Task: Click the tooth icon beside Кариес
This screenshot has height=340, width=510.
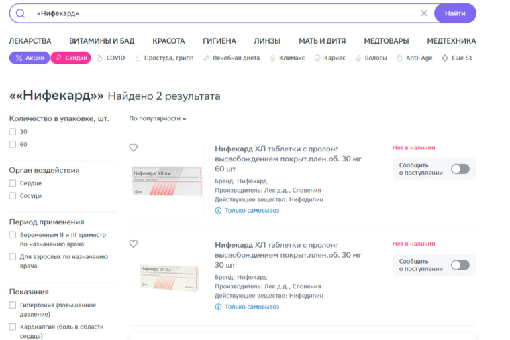Action: [317, 58]
